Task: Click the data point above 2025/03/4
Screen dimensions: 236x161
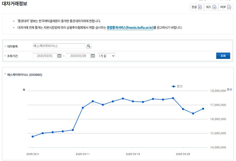Action: [x=33, y=136]
